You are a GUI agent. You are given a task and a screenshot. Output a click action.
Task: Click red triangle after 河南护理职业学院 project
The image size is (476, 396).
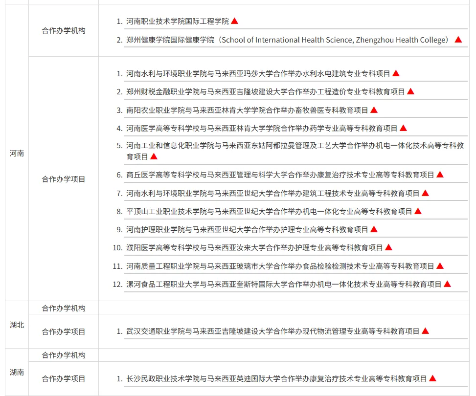point(374,229)
